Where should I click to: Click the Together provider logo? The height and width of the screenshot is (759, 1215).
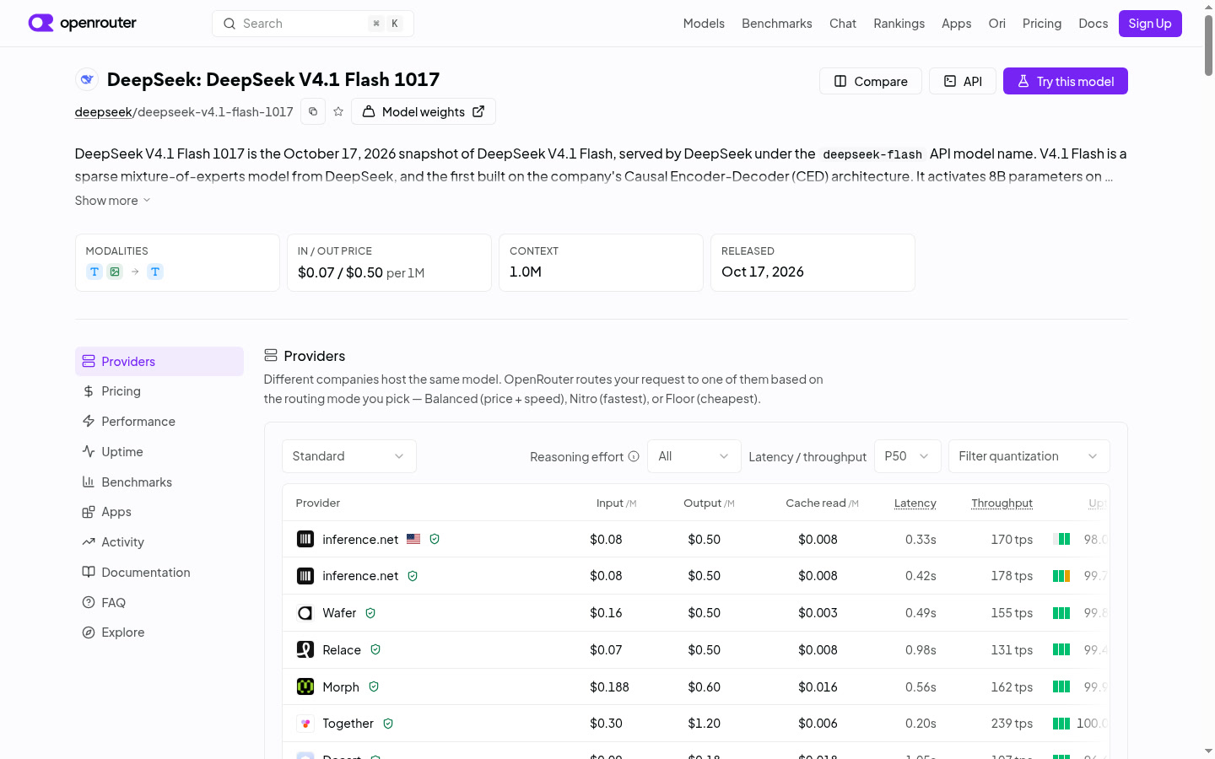tap(305, 724)
